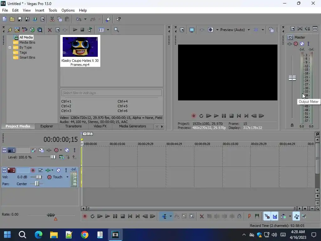This screenshot has height=241, width=321.
Task: Click track 1 Level slider handle
Action: [53, 157]
